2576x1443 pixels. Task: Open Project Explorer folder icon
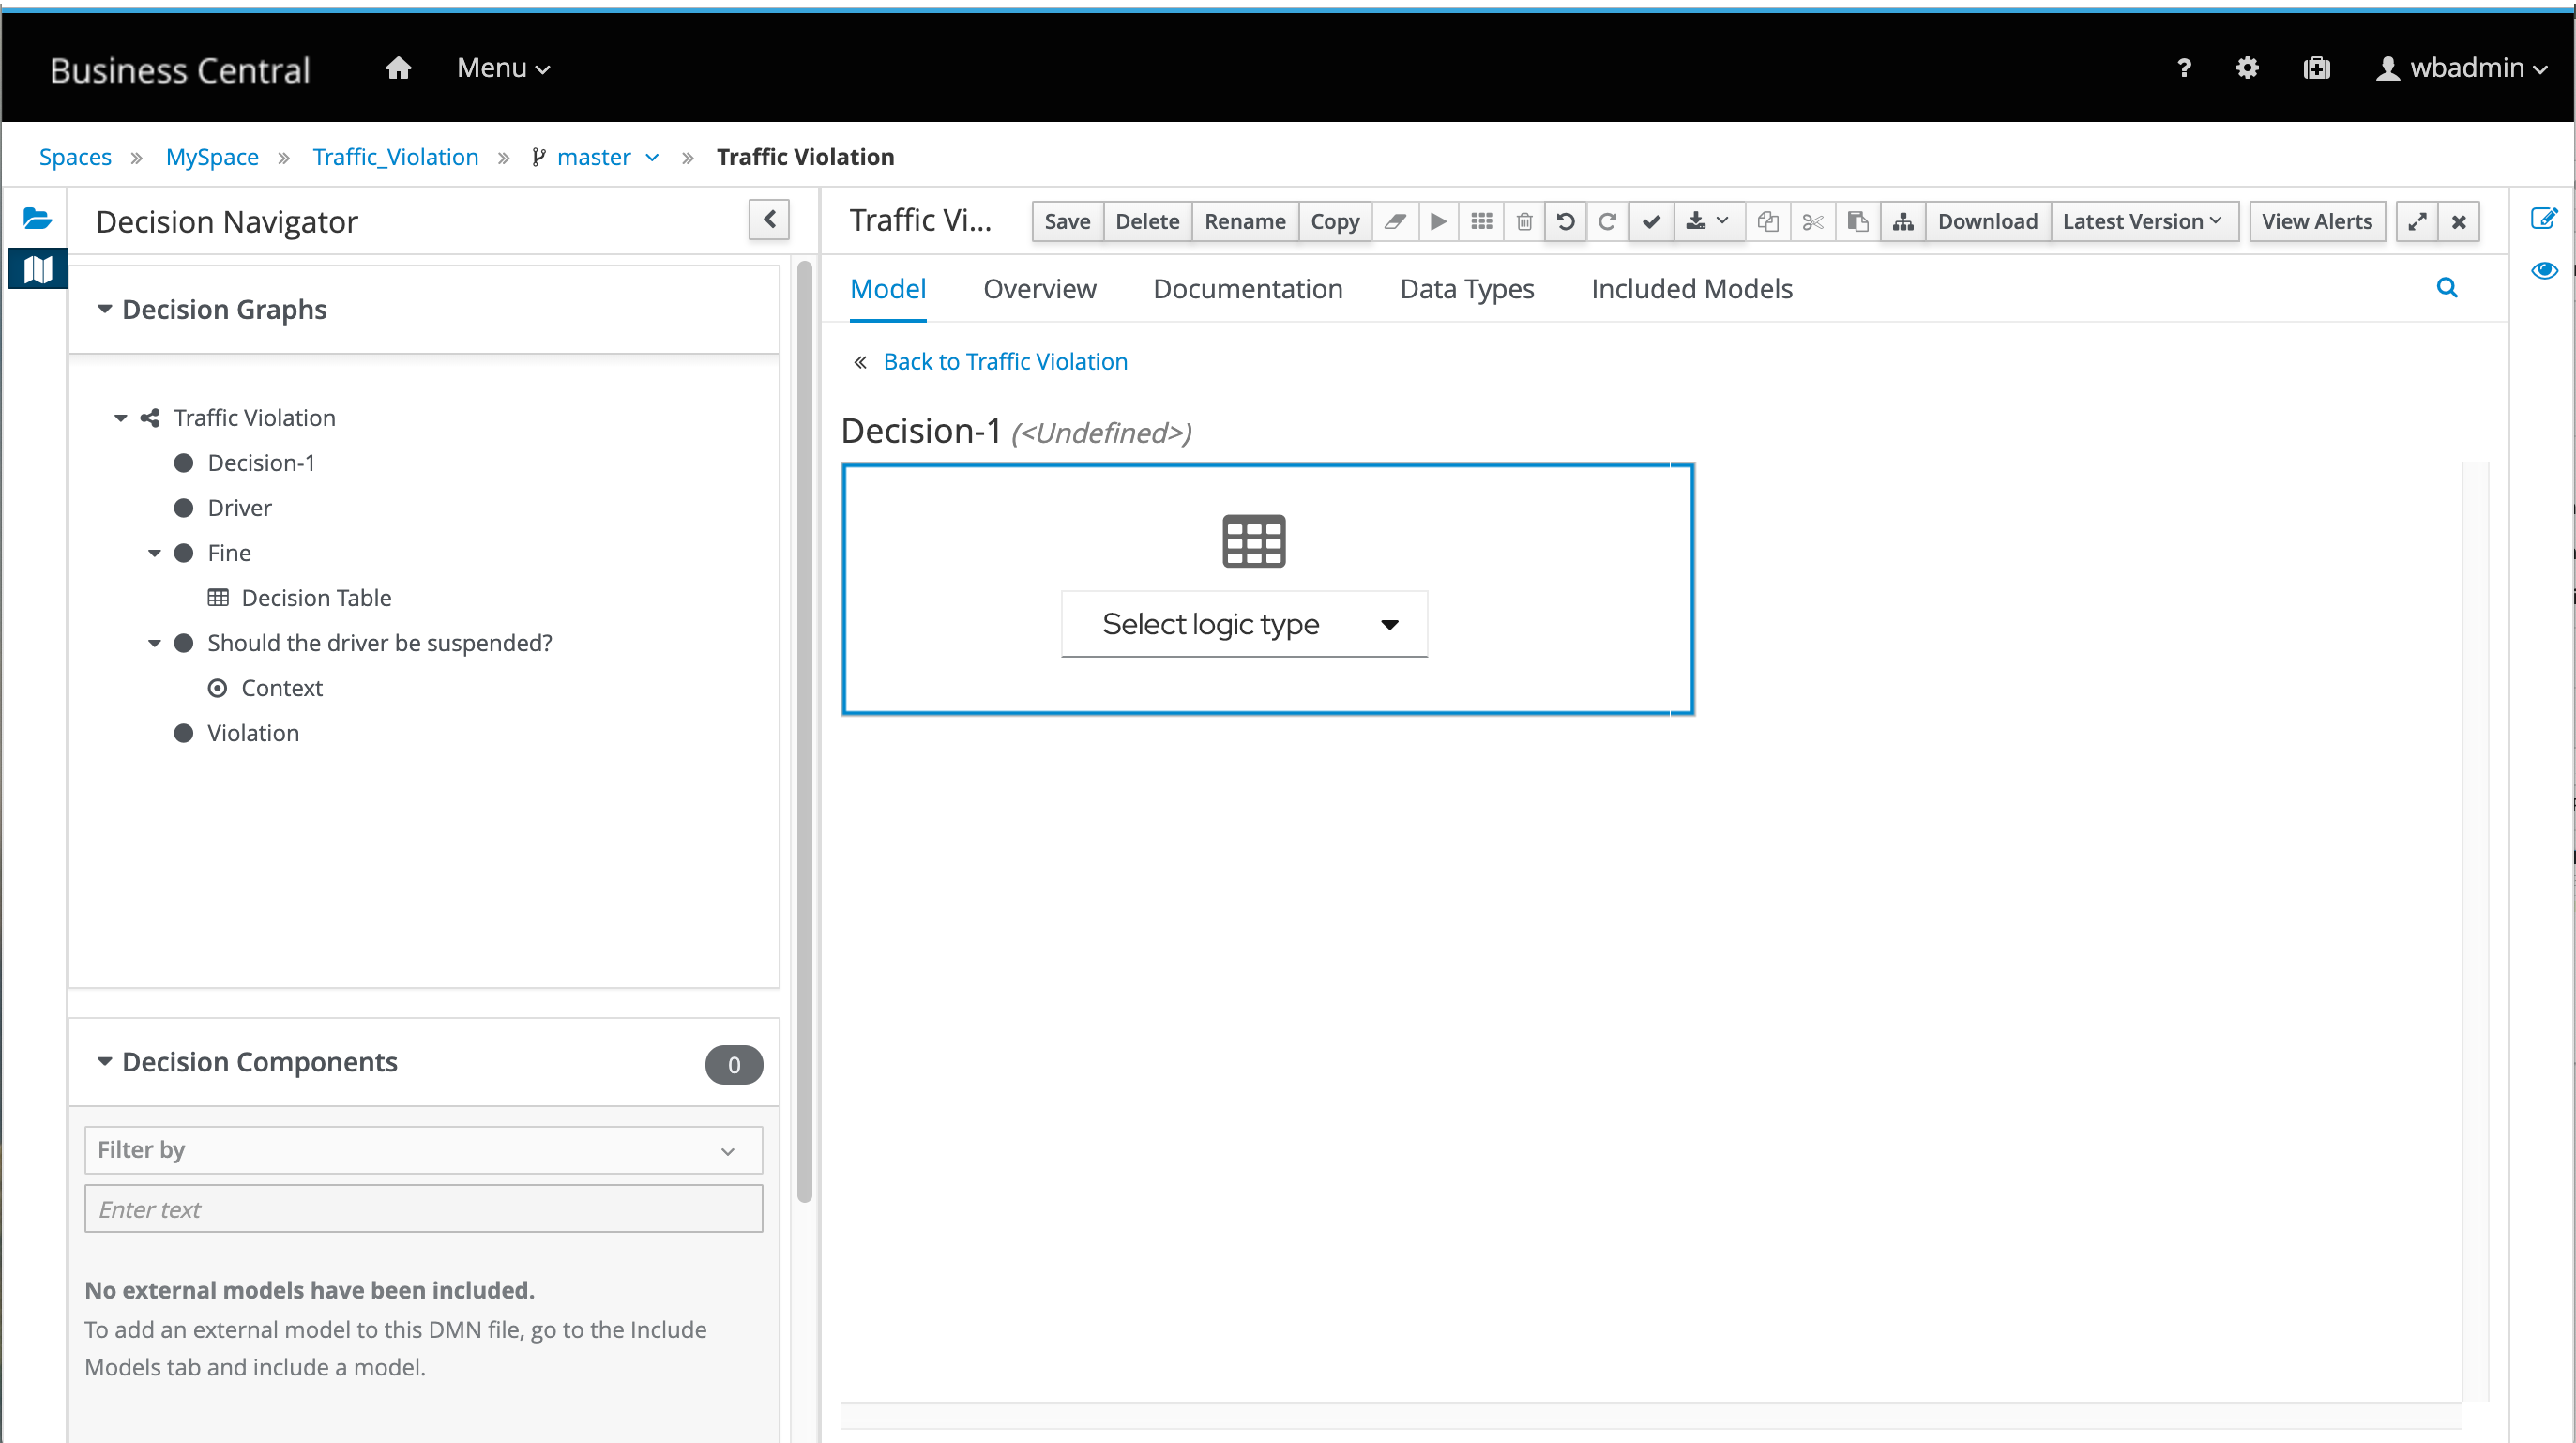37,218
